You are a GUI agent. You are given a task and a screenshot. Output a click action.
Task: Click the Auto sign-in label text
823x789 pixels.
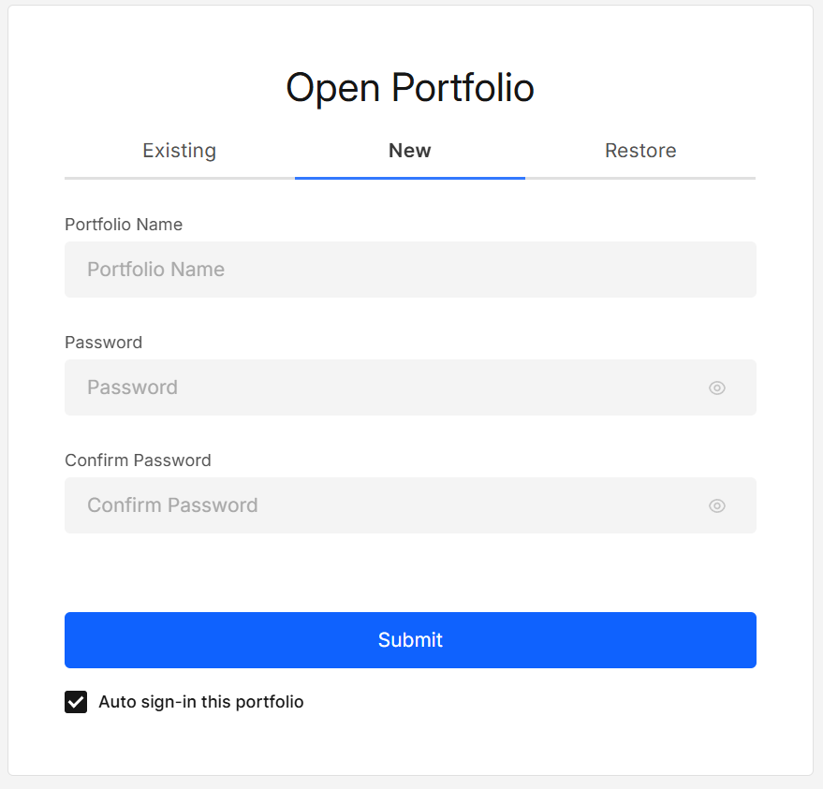[x=199, y=701]
